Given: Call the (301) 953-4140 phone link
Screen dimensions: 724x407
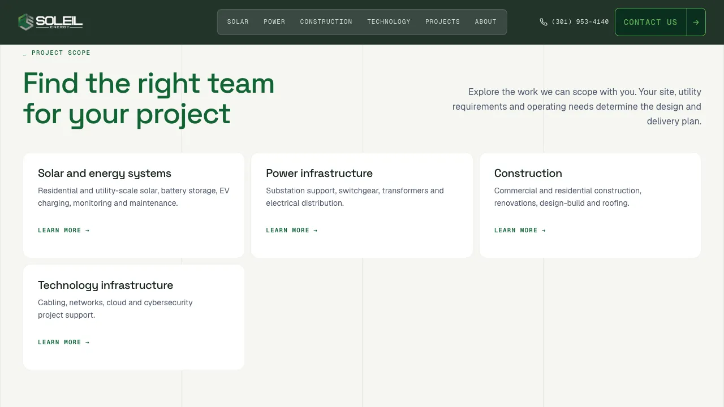Looking at the screenshot, I should pos(574,22).
